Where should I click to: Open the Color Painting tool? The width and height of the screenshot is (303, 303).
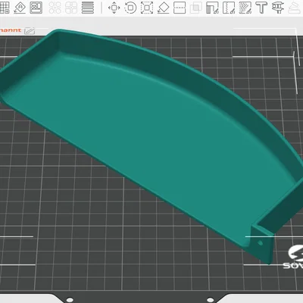point(245,8)
